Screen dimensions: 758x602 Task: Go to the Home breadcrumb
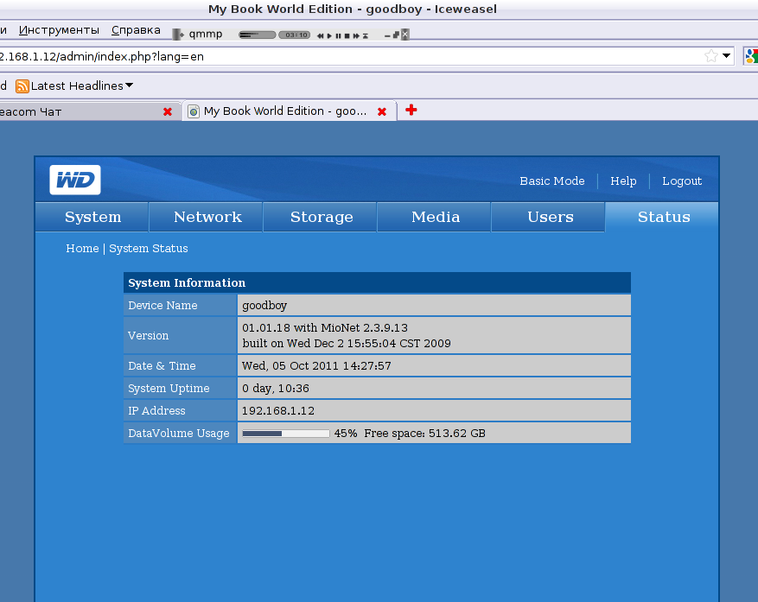click(82, 249)
